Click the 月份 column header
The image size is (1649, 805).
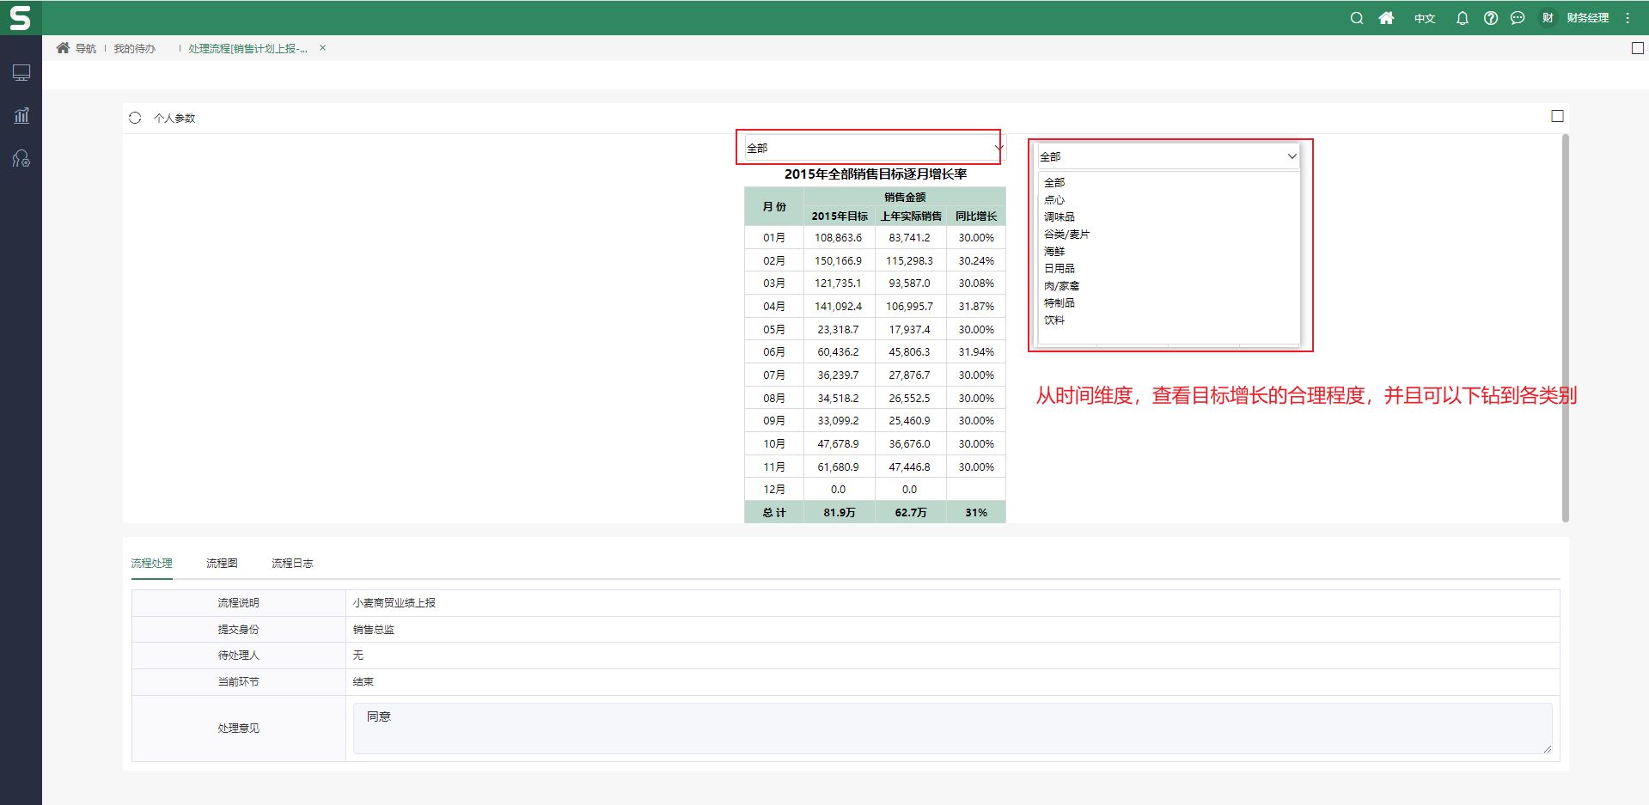pyautogui.click(x=774, y=206)
